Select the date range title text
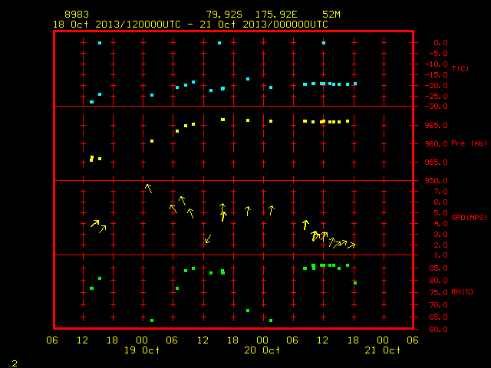The width and height of the screenshot is (491, 368). tap(190, 25)
